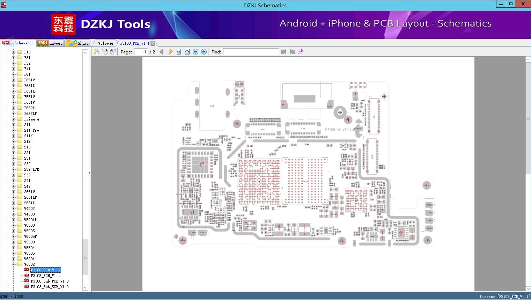The image size is (531, 300).
Task: Click the match case search icon
Action: point(300,52)
